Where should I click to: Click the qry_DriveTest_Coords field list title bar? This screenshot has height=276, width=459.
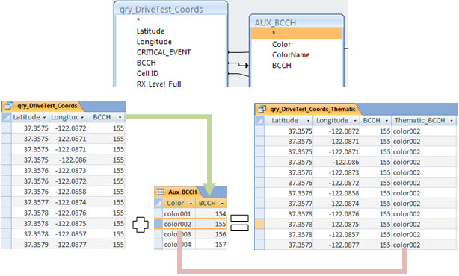click(170, 9)
